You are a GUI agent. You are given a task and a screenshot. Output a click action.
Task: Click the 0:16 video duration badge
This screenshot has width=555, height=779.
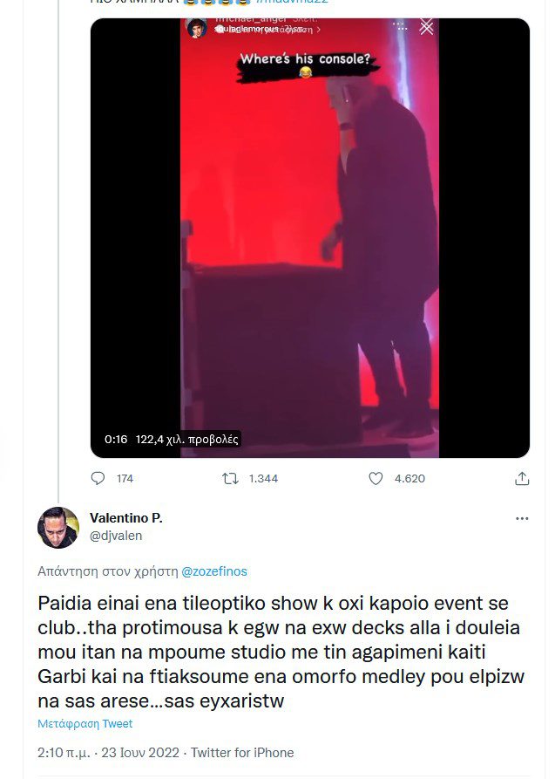point(116,439)
